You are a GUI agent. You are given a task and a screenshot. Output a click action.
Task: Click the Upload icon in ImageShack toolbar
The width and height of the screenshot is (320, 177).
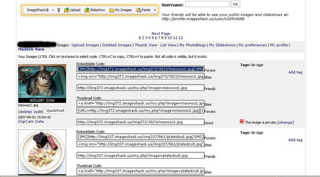coord(66,10)
